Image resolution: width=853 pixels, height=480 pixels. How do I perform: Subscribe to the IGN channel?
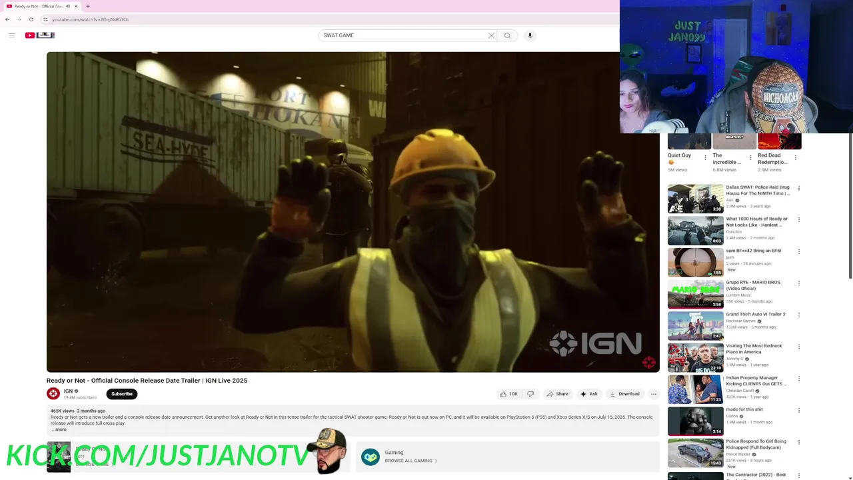(122, 394)
